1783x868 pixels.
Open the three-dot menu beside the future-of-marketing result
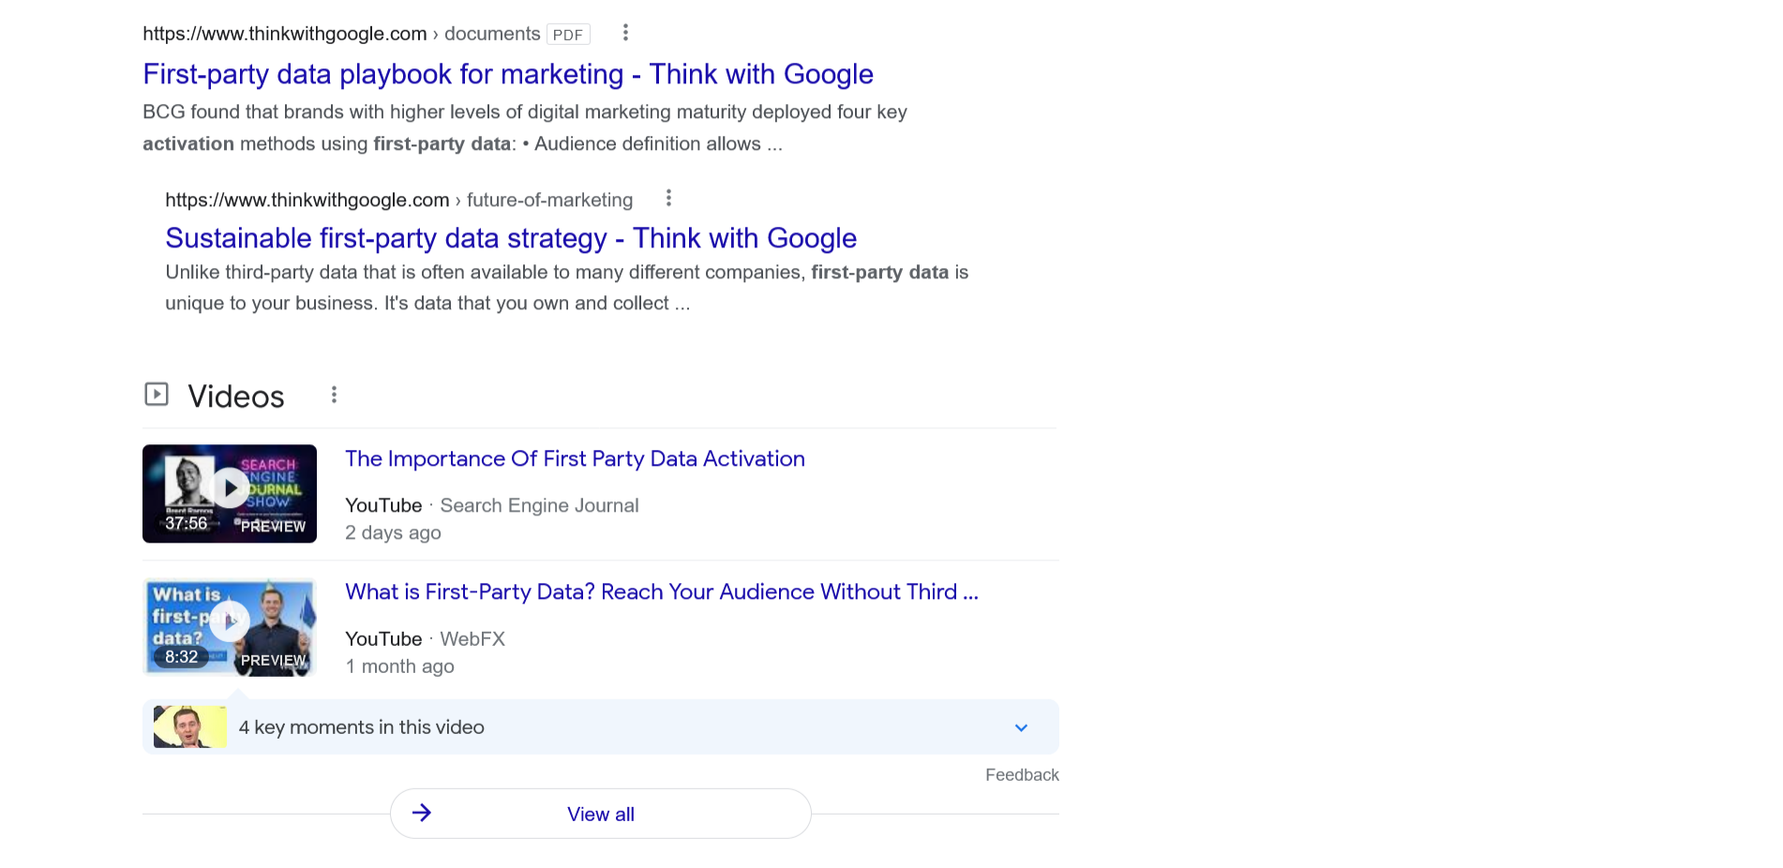[668, 197]
